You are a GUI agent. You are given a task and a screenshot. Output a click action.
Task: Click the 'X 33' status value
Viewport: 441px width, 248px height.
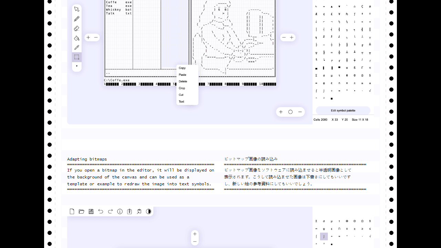point(335,120)
